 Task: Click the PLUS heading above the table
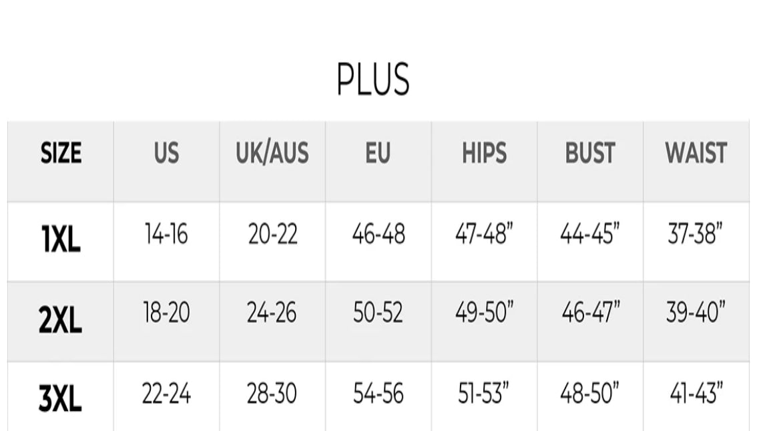pos(372,79)
